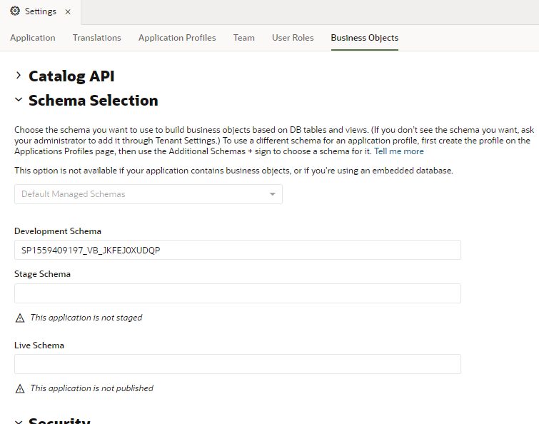Click the Live Schema input field
This screenshot has height=424, width=539.
coord(238,364)
